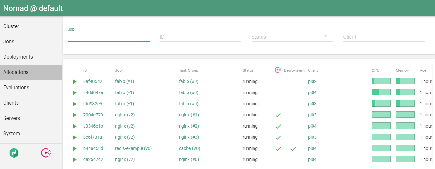Click the deployment check mark for redis-example
Image resolution: width=435 pixels, height=169 pixels.
click(294, 149)
